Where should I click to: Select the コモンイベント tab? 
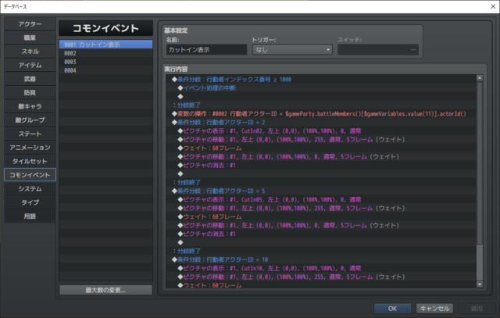click(30, 175)
